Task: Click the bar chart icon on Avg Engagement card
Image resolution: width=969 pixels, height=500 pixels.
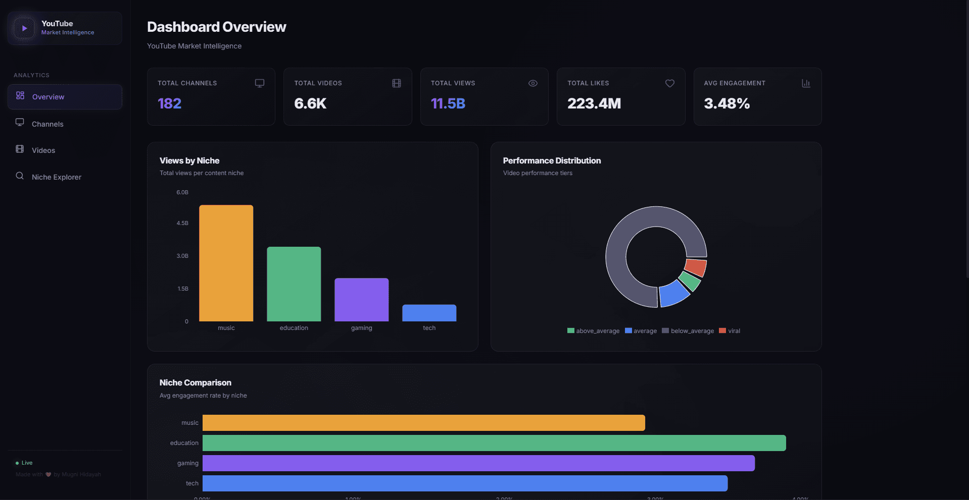Action: click(806, 83)
